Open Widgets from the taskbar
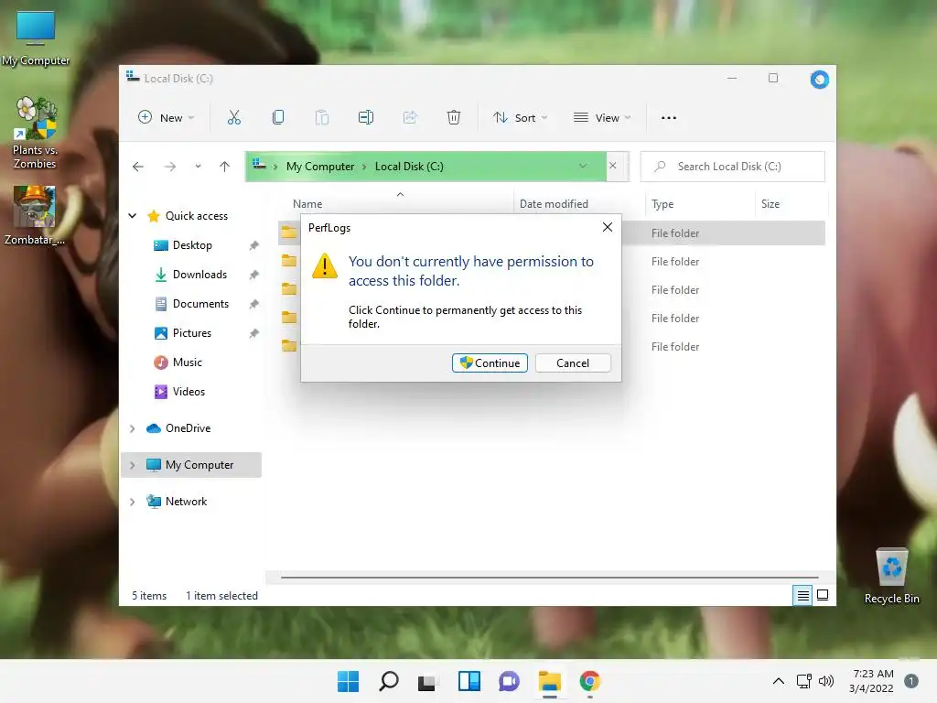Screen dimensions: 937x703 click(469, 681)
